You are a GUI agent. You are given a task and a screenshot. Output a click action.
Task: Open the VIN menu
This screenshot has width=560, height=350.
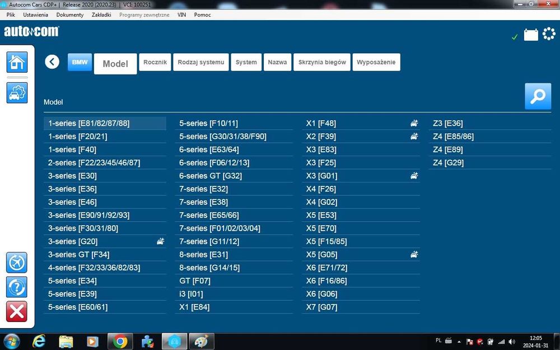point(182,15)
